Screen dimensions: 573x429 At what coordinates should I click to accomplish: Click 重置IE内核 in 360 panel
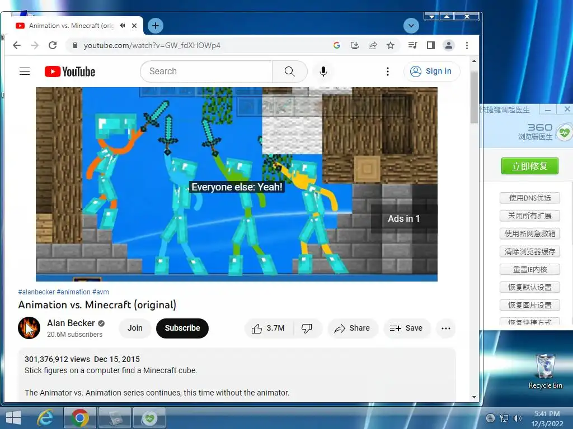pyautogui.click(x=529, y=269)
